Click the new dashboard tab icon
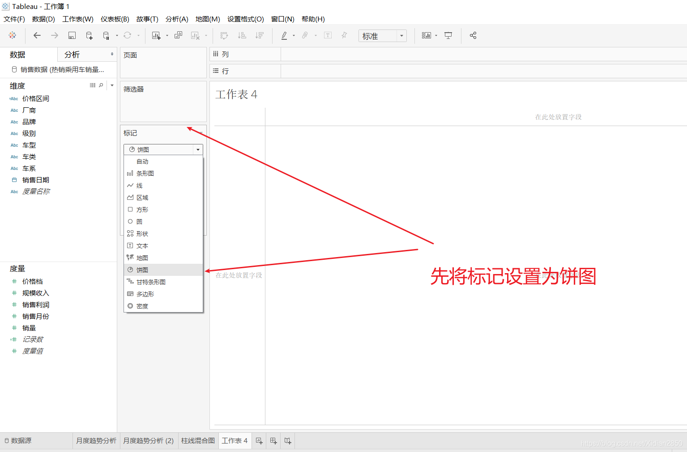This screenshot has height=452, width=687. (273, 441)
